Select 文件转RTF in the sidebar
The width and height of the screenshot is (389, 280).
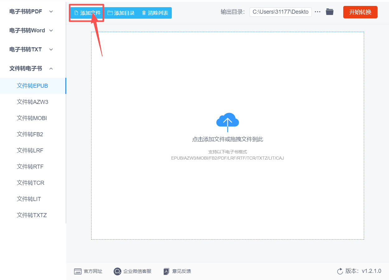point(33,167)
